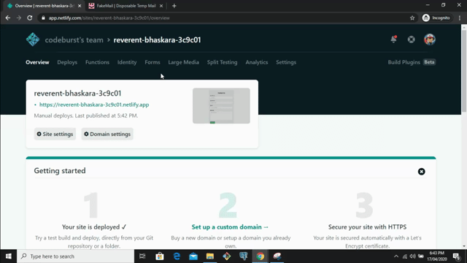The width and height of the screenshot is (467, 263).
Task: Switch to the FakeMail browser tab
Action: (x=126, y=6)
